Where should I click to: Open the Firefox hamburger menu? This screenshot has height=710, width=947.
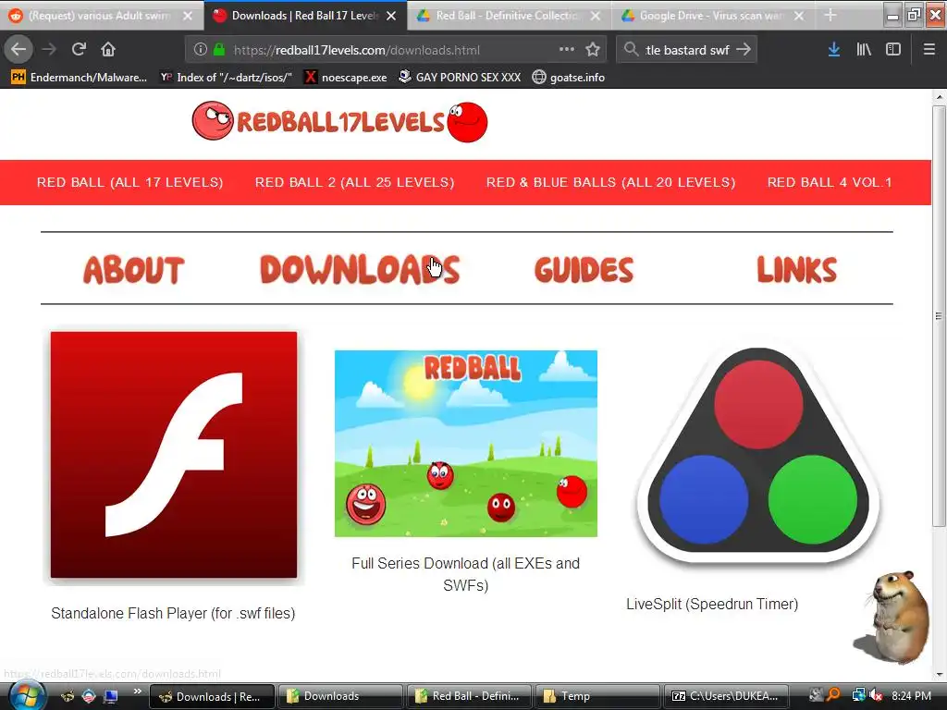click(929, 50)
